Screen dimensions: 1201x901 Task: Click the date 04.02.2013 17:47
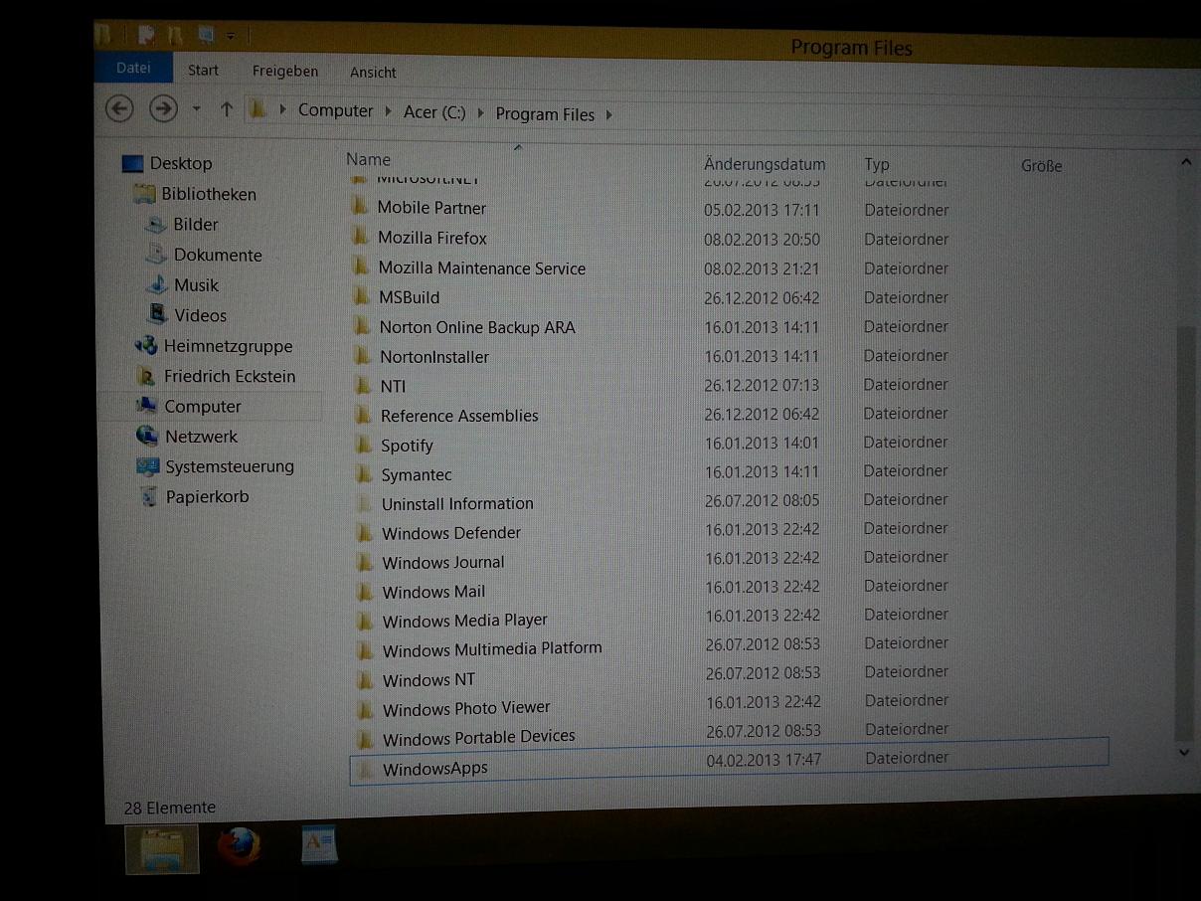[x=764, y=759]
